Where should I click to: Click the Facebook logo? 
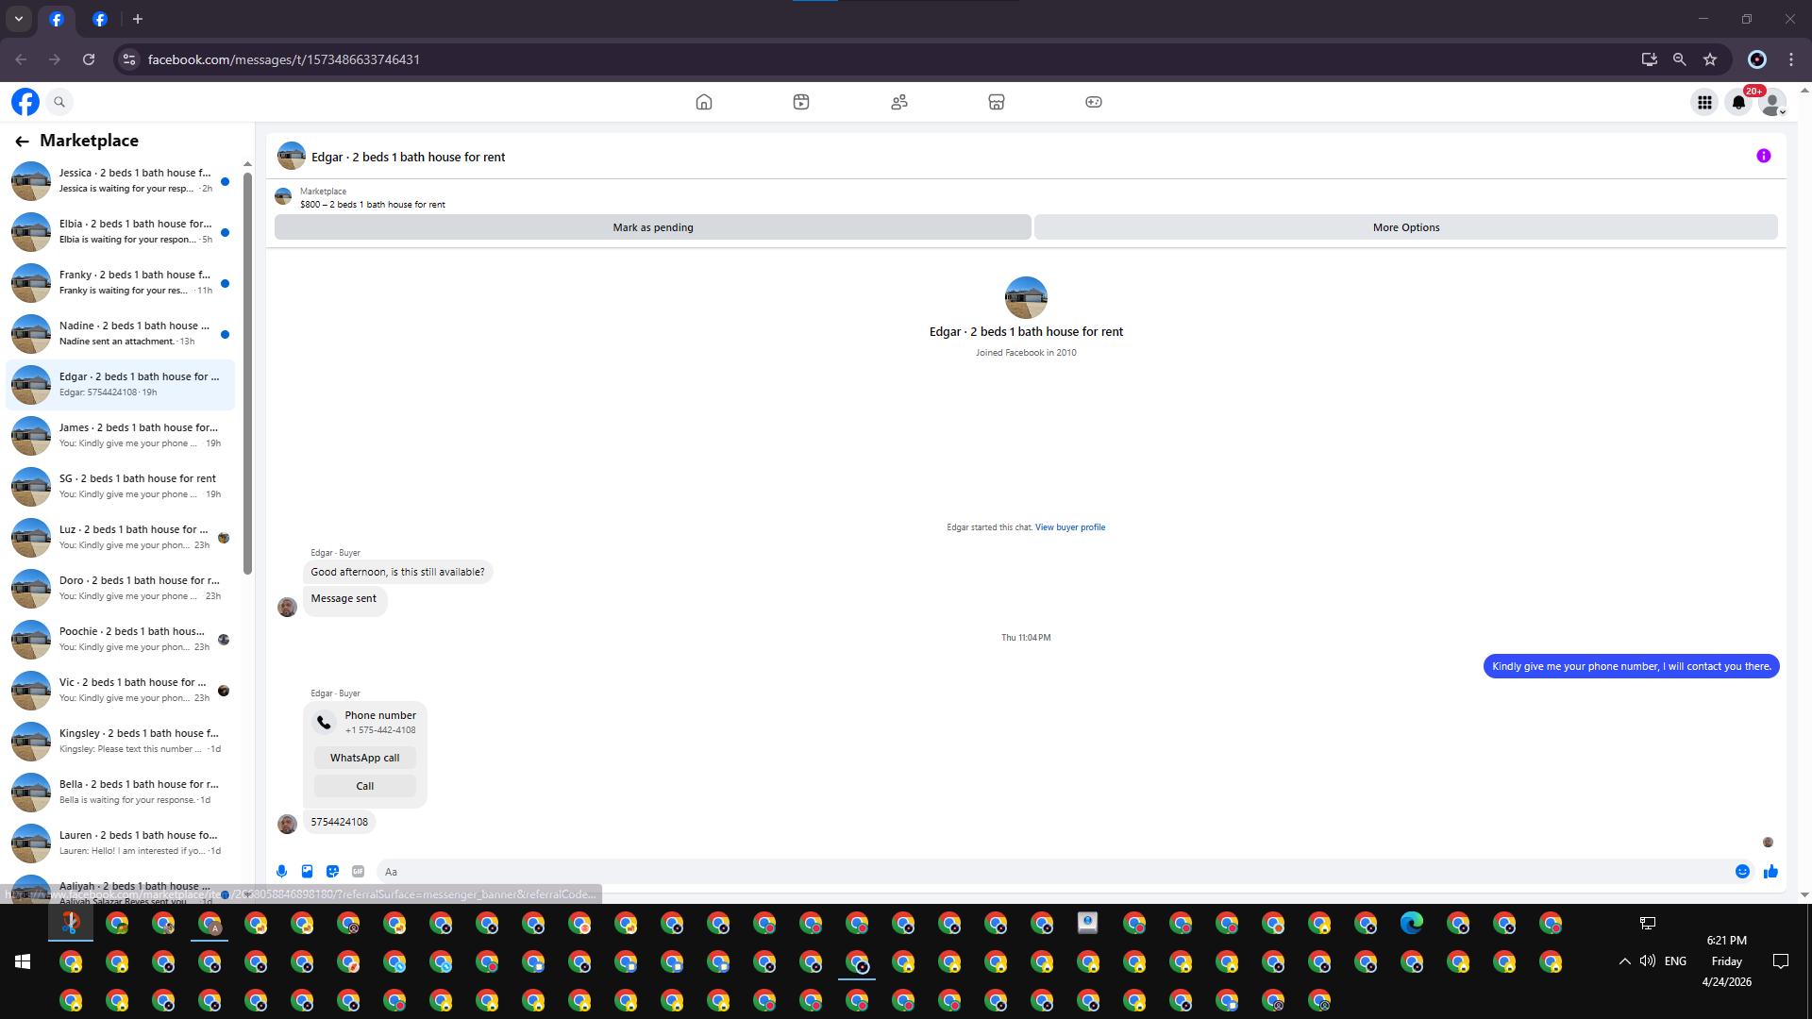(25, 102)
